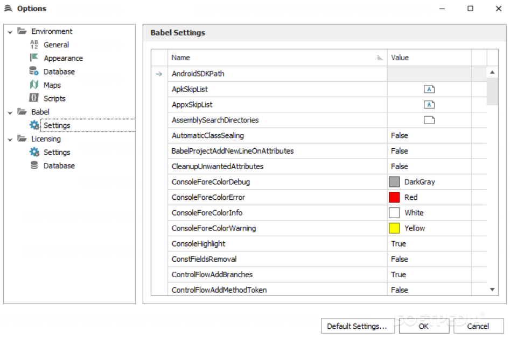Select Appearance in the options tree

64,58
